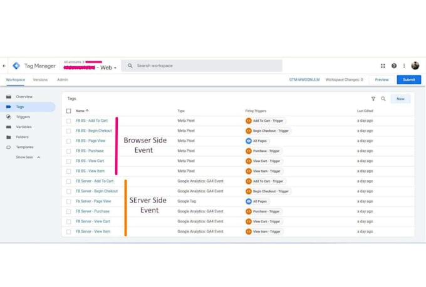The image size is (426, 287).
Task: Open Triggers in the sidebar
Action: pyautogui.click(x=23, y=117)
